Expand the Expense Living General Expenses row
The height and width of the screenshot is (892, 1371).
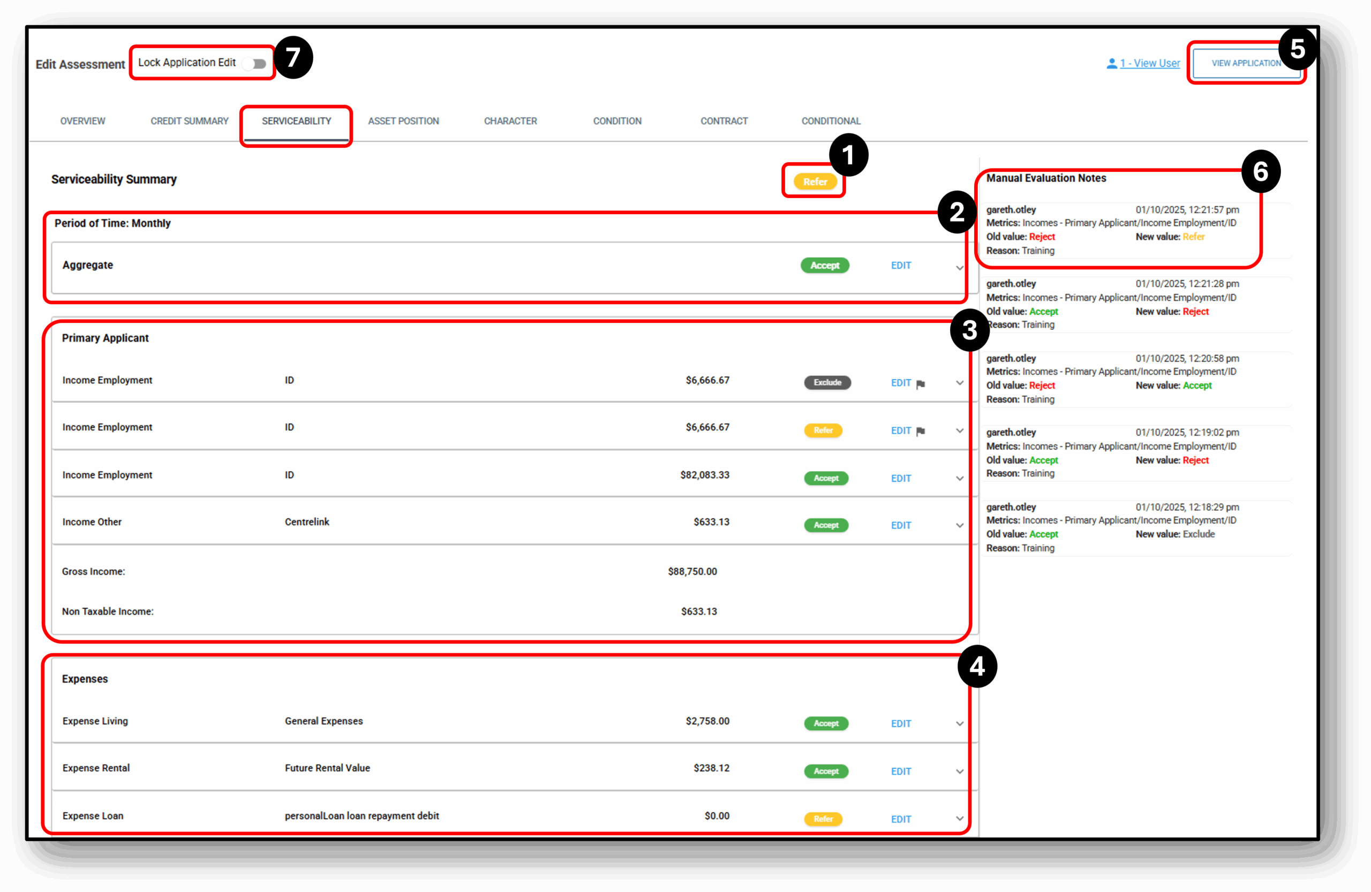959,724
